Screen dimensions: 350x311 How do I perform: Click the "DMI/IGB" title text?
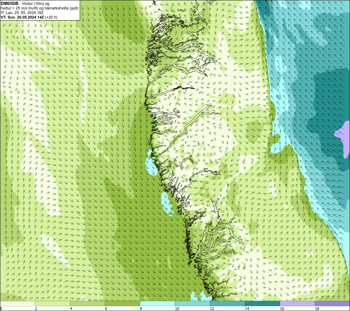pos(9,4)
